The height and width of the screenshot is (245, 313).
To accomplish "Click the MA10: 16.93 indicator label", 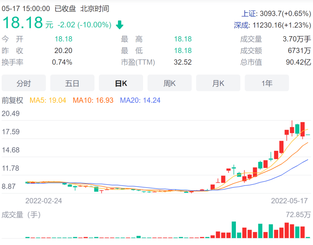I will coord(93,100).
